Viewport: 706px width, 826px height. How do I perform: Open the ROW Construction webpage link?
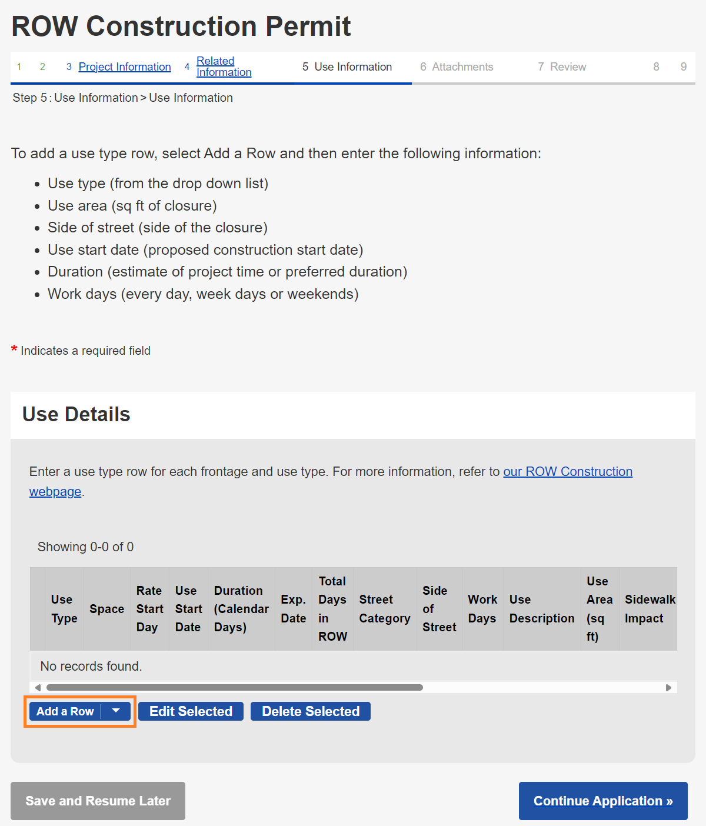click(x=567, y=472)
